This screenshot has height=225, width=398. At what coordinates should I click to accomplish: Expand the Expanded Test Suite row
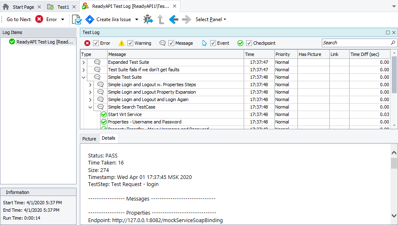point(84,63)
